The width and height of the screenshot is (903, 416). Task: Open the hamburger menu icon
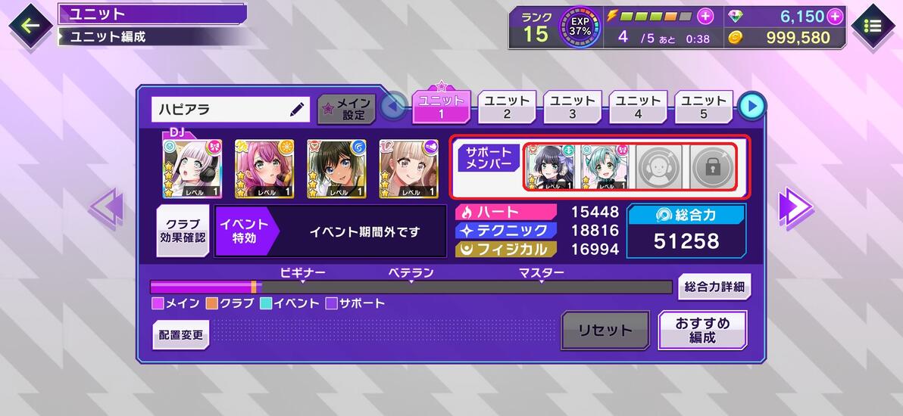pos(873,26)
